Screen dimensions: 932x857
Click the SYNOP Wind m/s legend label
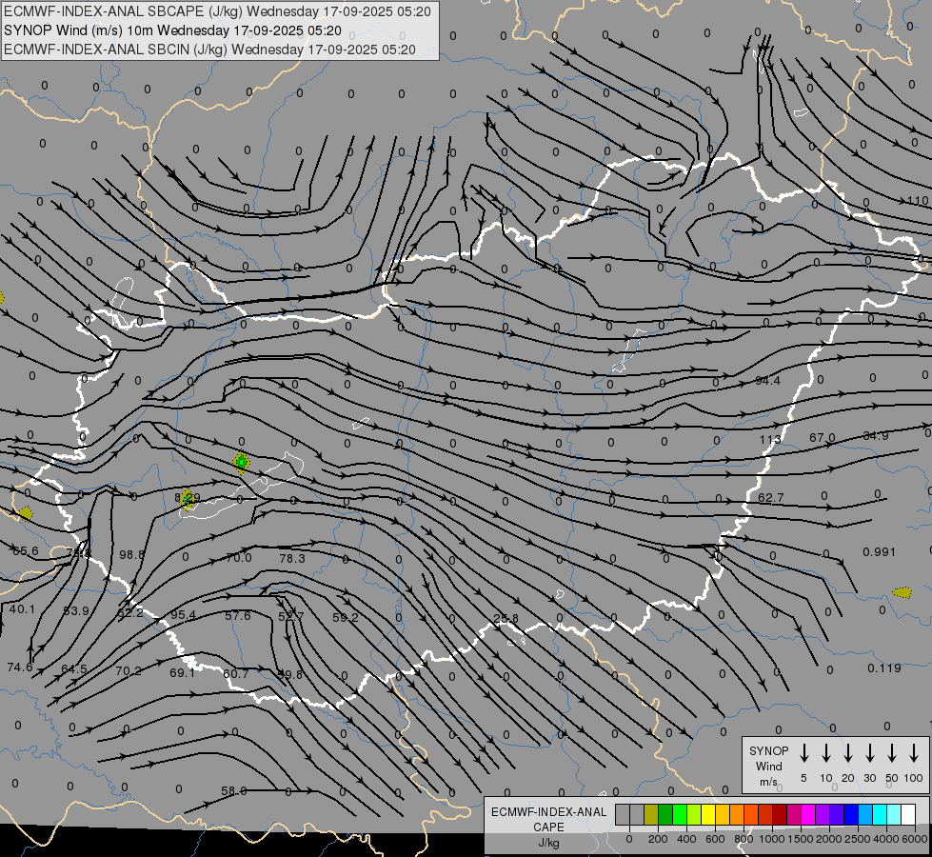(769, 766)
